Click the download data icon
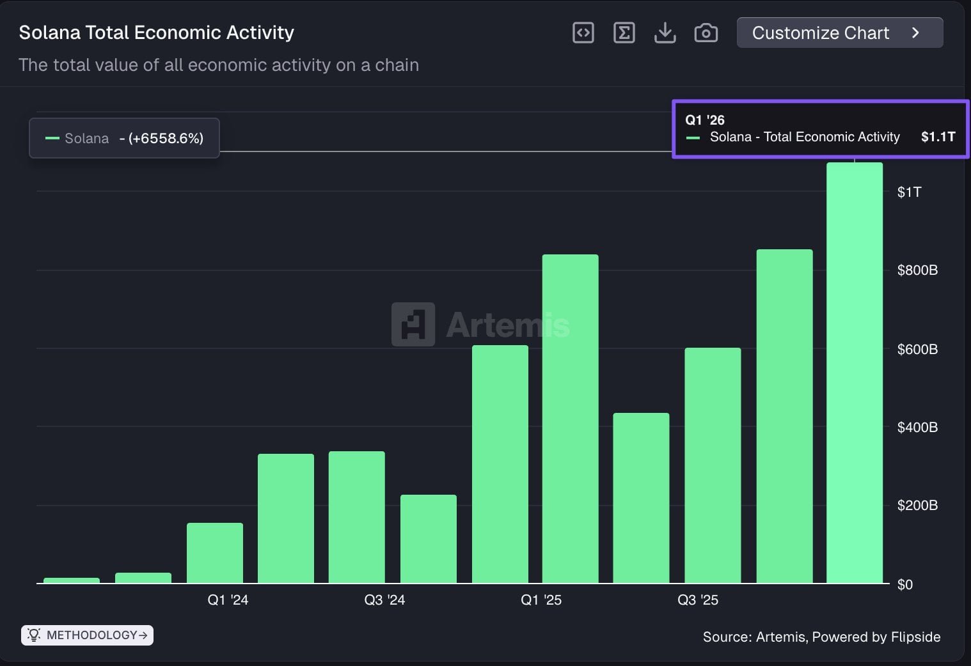 pos(665,32)
